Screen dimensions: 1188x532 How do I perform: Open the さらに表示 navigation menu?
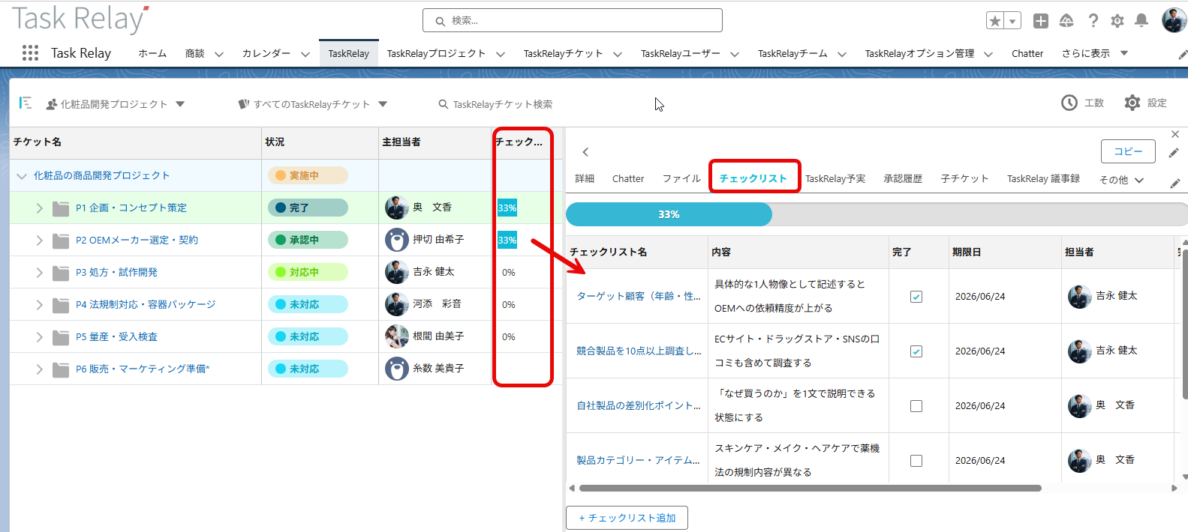[1095, 53]
